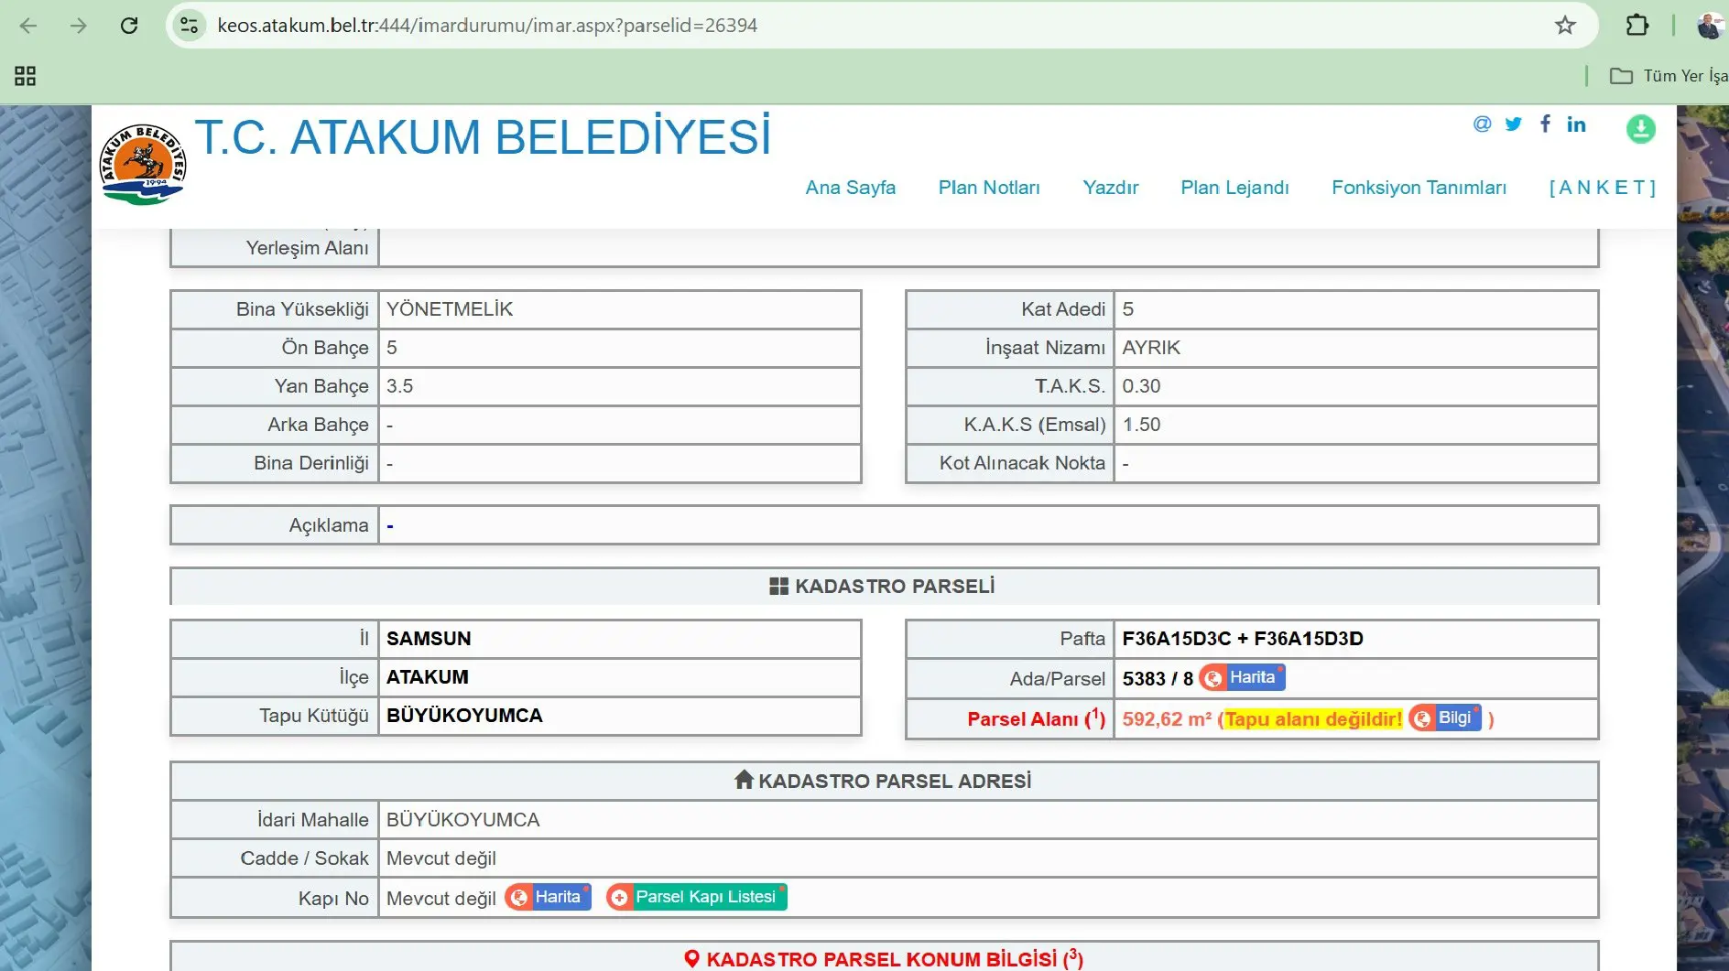Open Ana Sayfa menu item
Screen dimensions: 1729x971
[851, 188]
